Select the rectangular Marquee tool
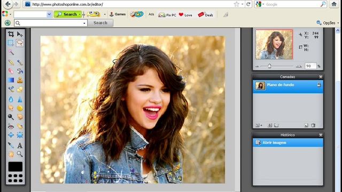The image size is (342, 192). point(11,43)
